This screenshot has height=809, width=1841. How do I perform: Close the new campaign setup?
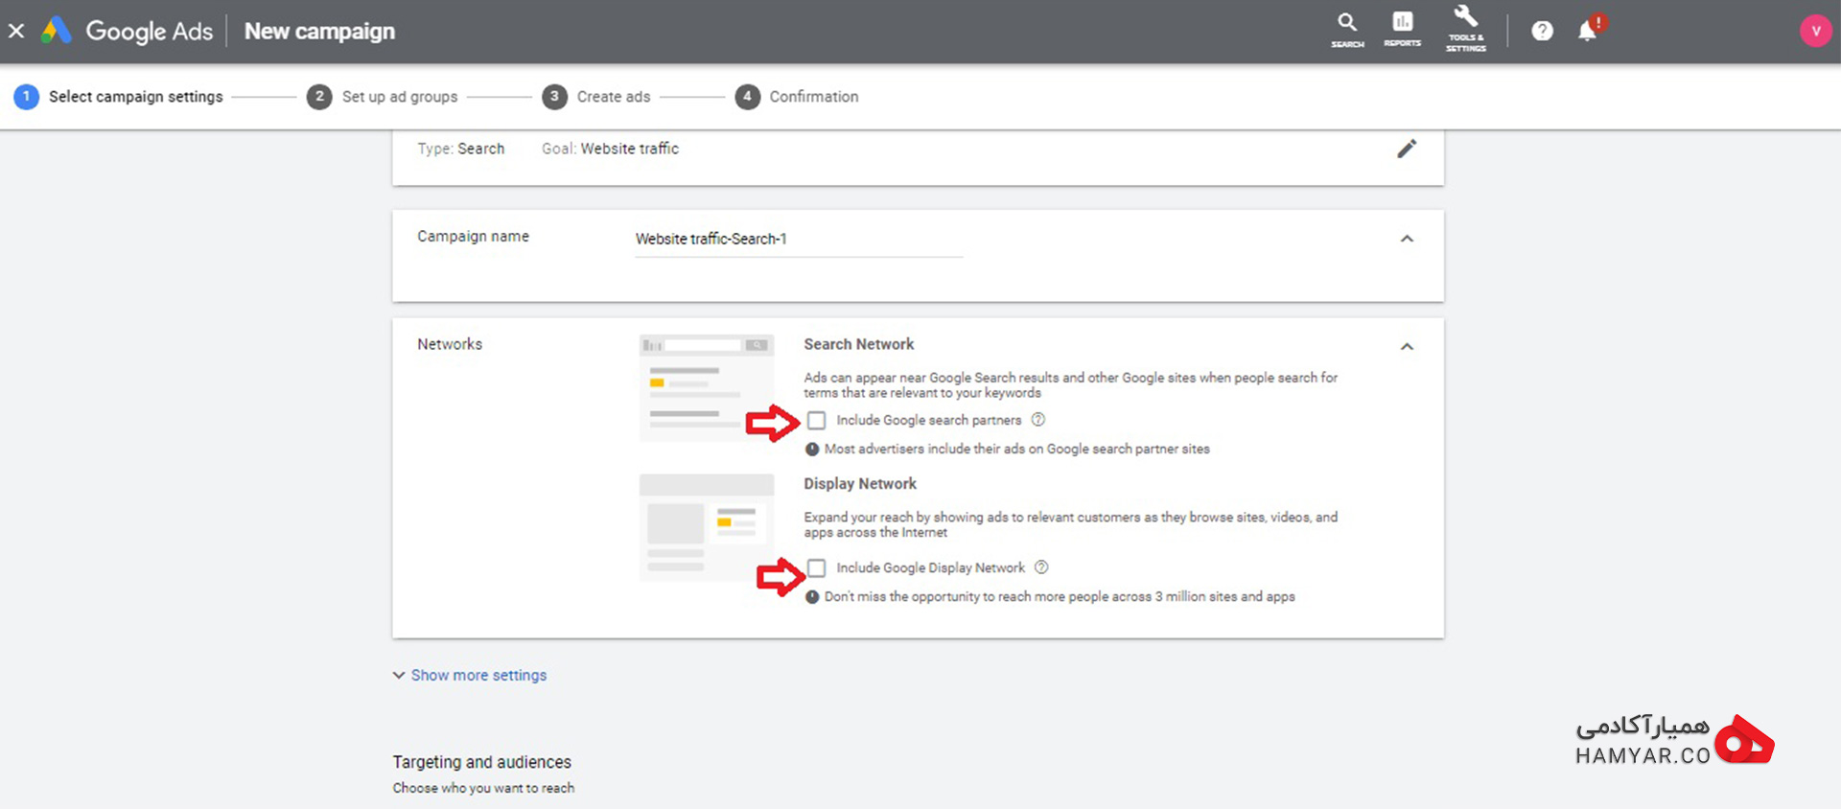click(x=16, y=31)
